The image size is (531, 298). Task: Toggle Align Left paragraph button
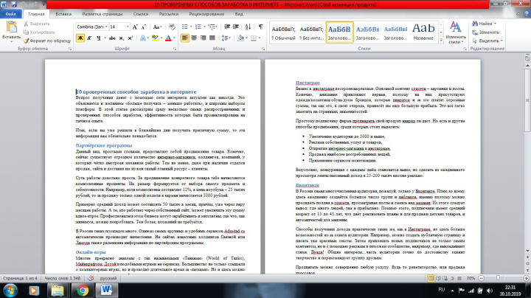(x=184, y=38)
